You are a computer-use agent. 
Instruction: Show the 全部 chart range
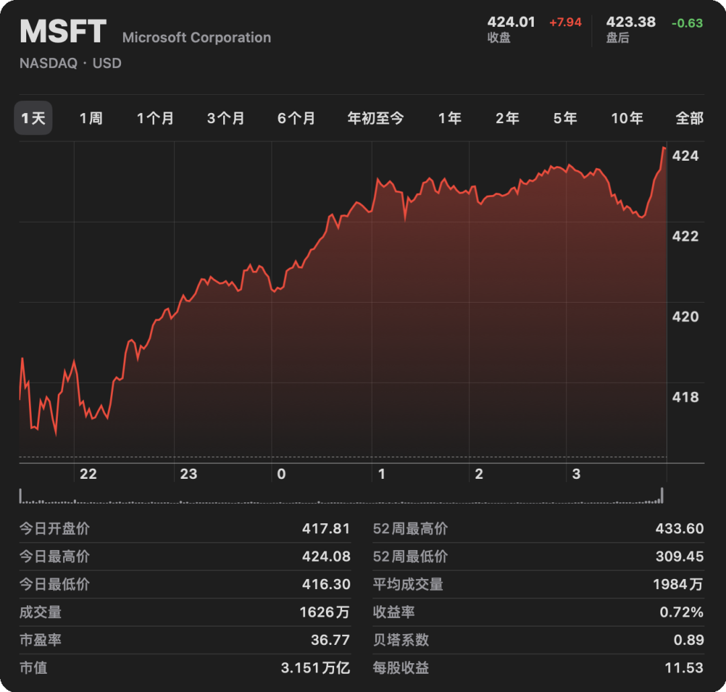coord(690,118)
